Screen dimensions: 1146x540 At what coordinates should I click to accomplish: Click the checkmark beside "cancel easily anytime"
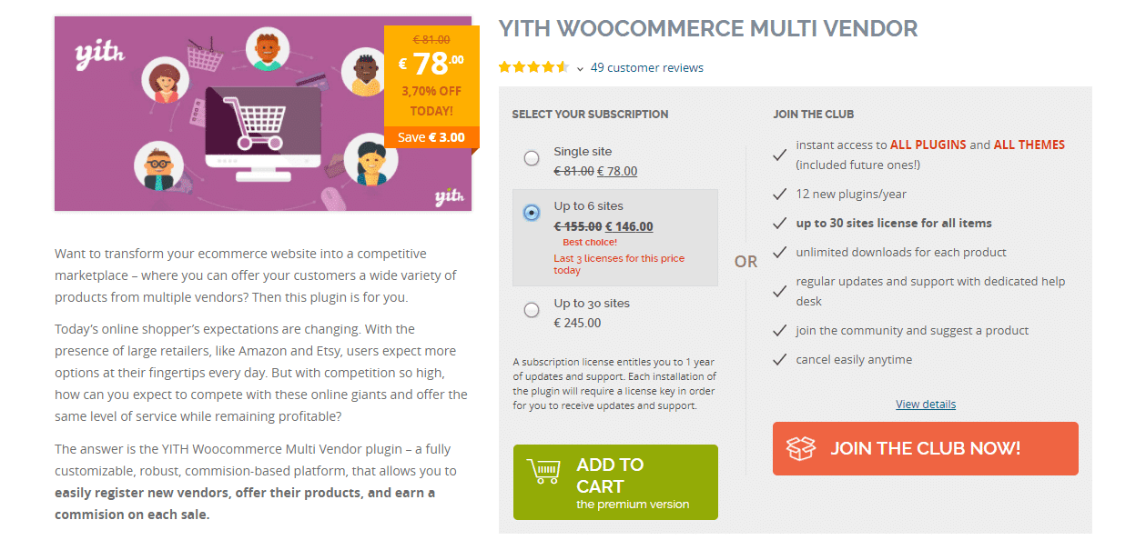pos(780,359)
